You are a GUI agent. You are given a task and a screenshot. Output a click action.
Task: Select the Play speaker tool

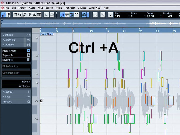[x=29, y=15]
